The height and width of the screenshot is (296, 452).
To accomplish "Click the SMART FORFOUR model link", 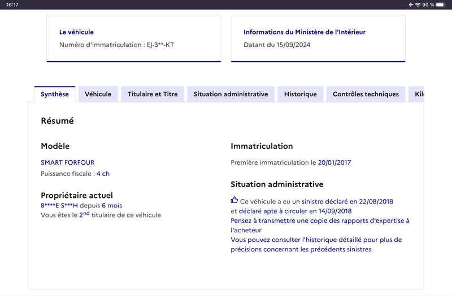I will point(68,162).
